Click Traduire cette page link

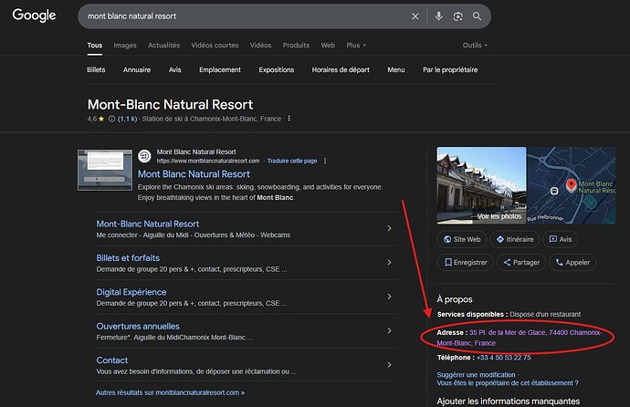click(x=292, y=161)
